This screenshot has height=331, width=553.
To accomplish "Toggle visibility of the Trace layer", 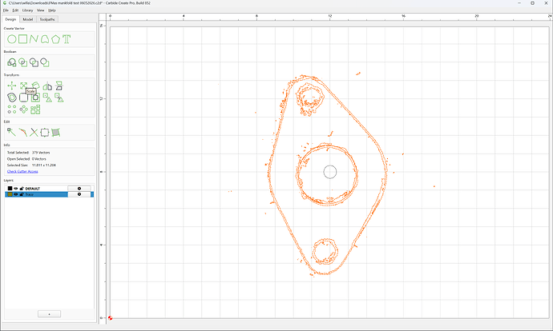I will click(15, 194).
